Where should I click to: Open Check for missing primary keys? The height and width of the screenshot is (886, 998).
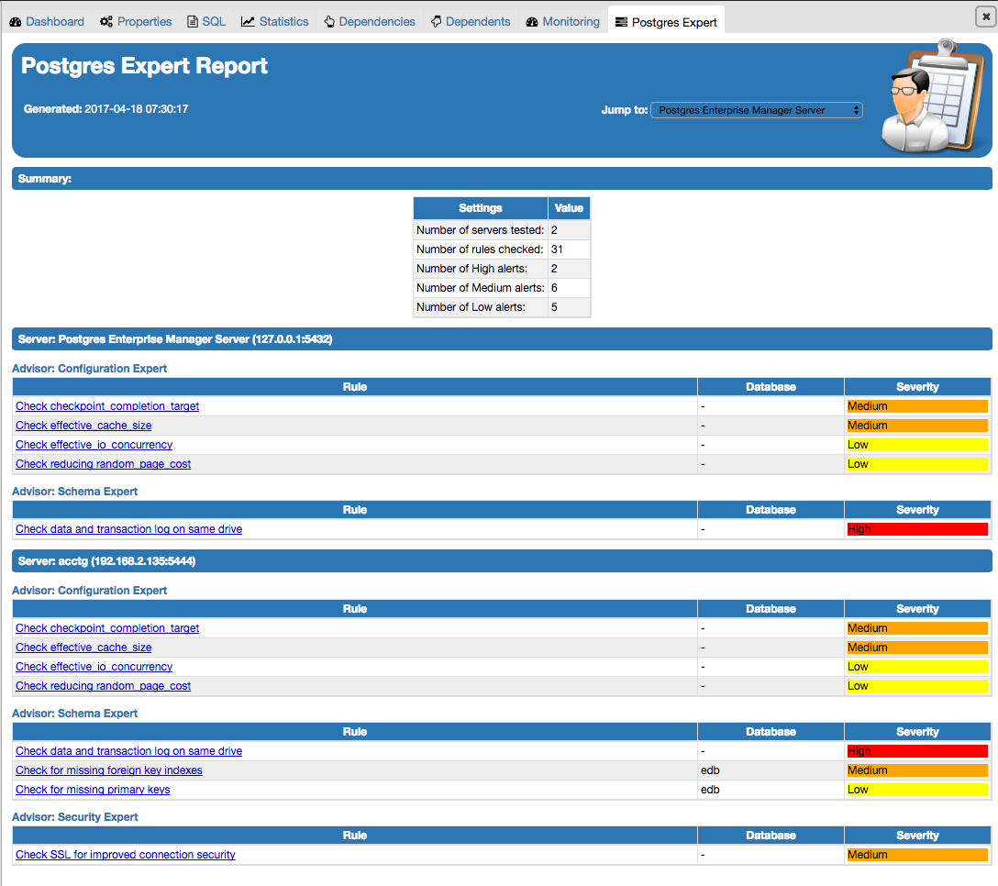(x=93, y=790)
